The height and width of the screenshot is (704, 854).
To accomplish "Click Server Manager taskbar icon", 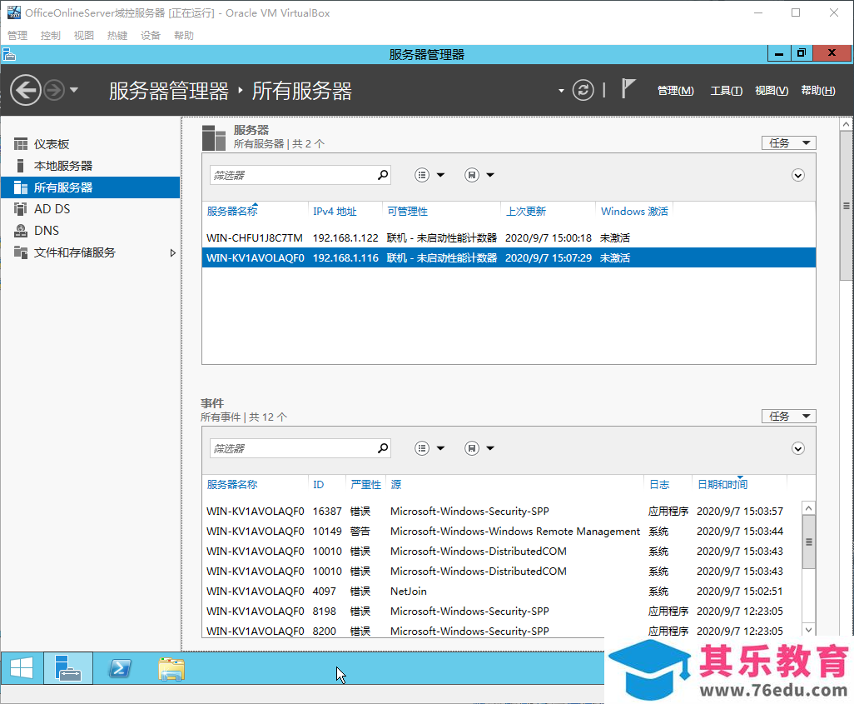I will 68,668.
